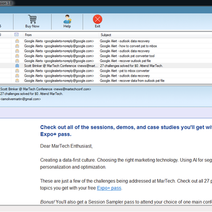The height and width of the screenshot is (212, 212).
Task: Select 'Google Alert - pst to mbox converter'
Action: pos(125,71)
